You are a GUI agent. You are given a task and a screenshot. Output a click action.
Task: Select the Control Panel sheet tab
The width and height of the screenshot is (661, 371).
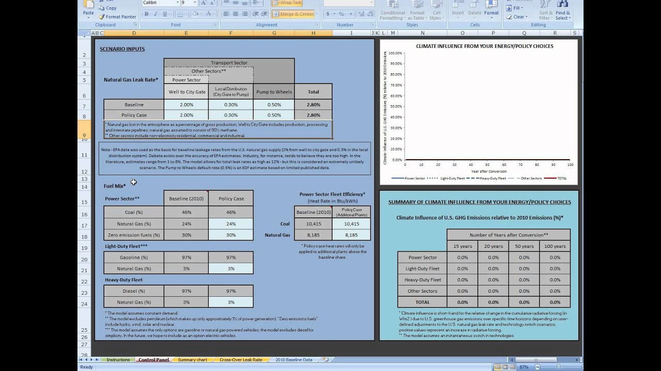click(153, 360)
